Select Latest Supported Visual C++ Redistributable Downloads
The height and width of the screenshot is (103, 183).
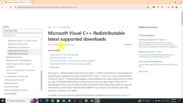19,52
